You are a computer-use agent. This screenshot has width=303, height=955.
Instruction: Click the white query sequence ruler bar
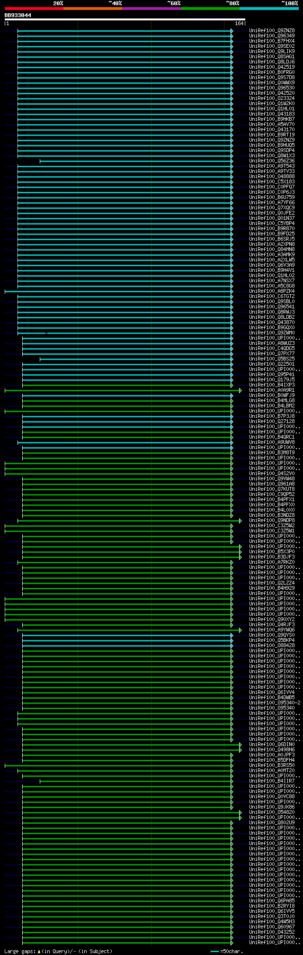(125, 19)
